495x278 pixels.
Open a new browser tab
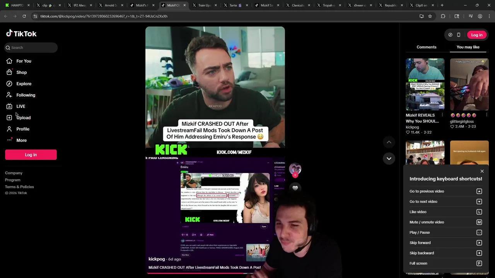[x=442, y=5]
